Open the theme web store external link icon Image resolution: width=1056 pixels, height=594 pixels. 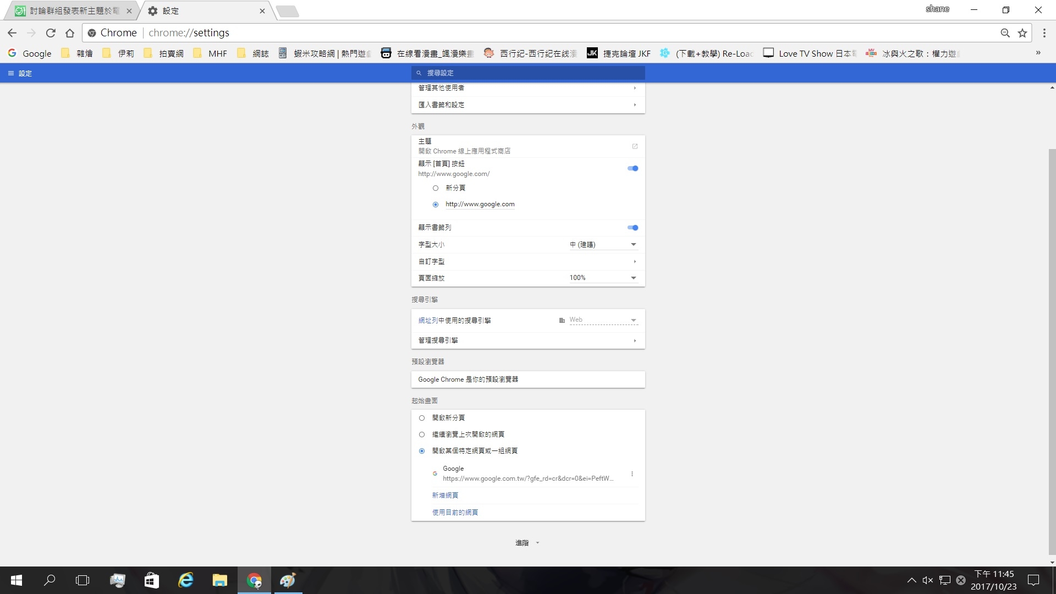click(x=635, y=146)
